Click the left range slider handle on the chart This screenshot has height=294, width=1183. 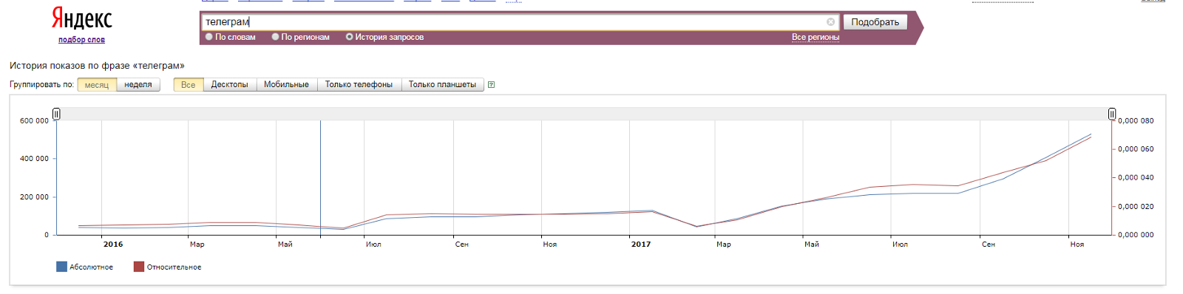tap(56, 114)
